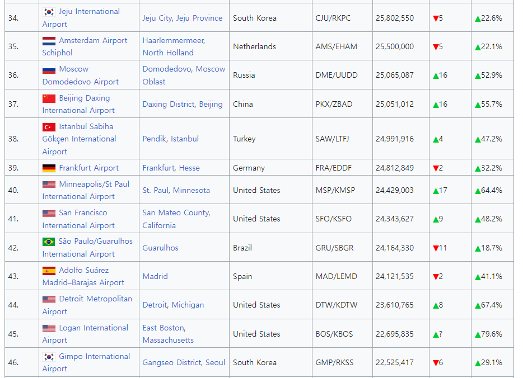This screenshot has height=378, width=523.
Task: Click the South Korea flag beside Jeju International Airport
Action: (x=49, y=12)
